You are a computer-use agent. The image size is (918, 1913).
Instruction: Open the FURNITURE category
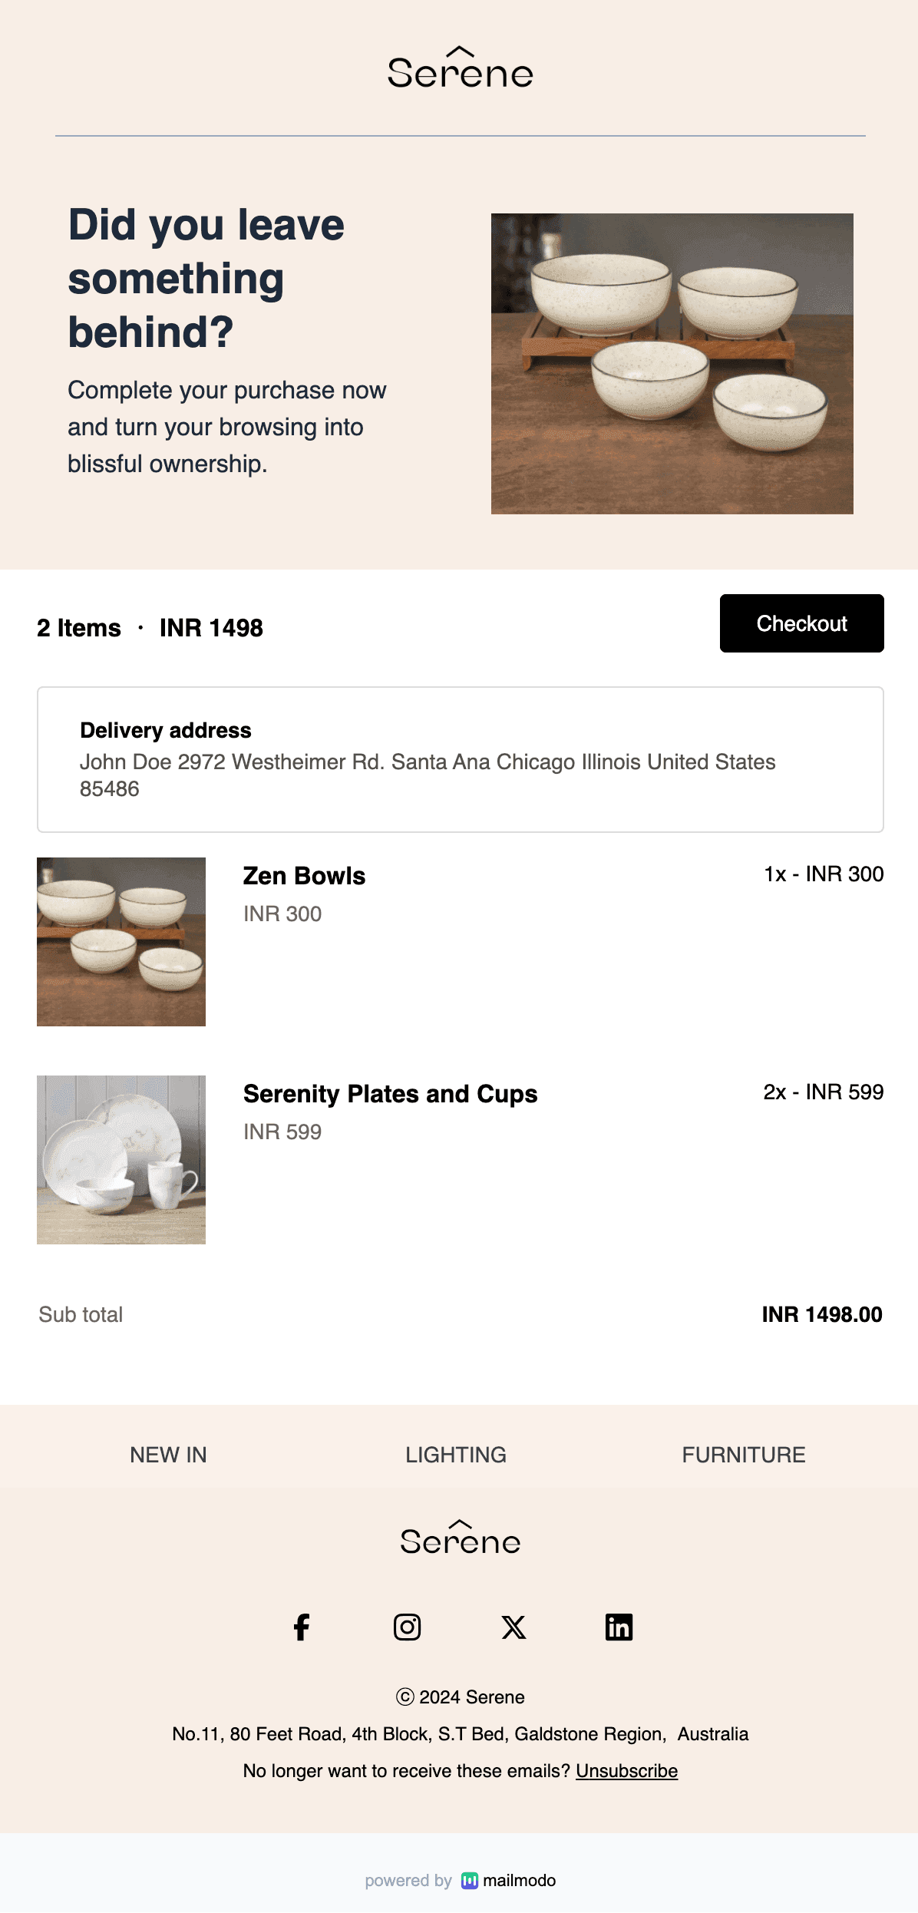[744, 1455]
